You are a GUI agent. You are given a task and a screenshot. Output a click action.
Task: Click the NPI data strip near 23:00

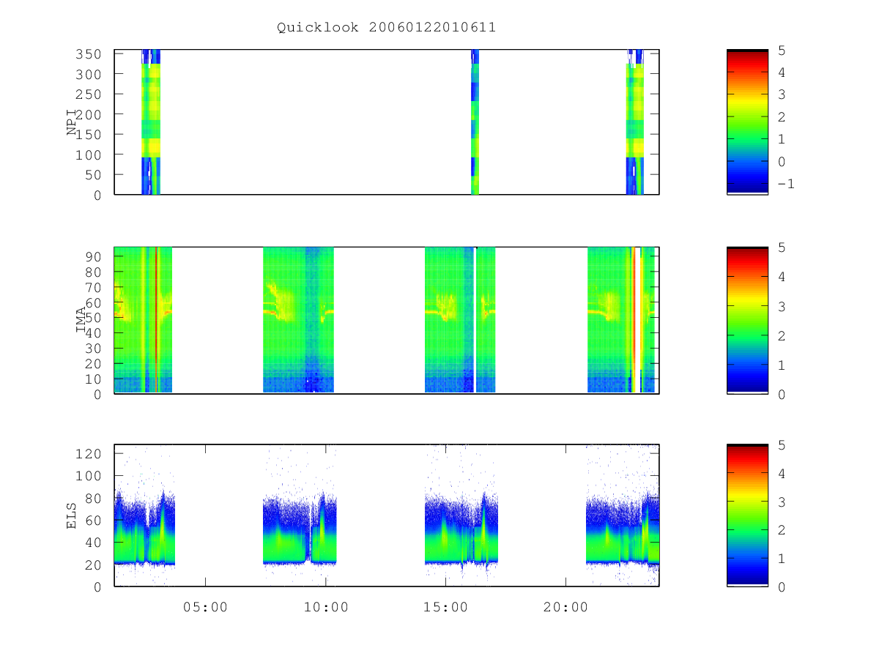(634, 122)
